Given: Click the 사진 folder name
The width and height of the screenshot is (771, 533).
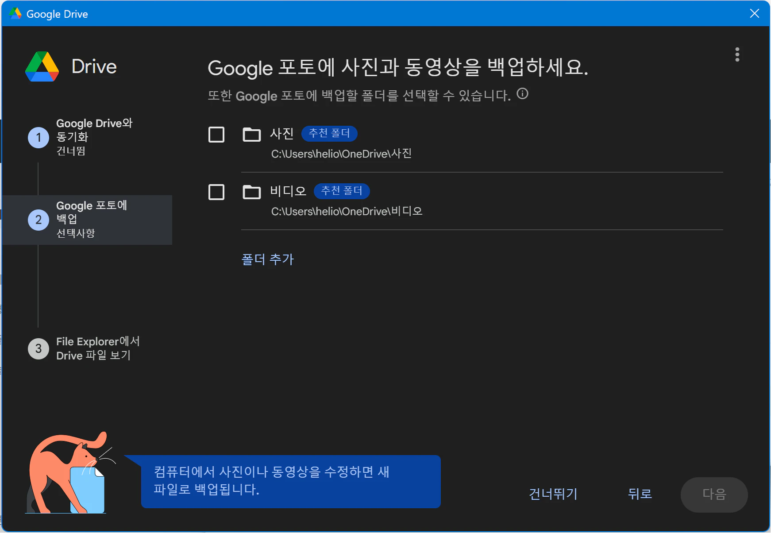Looking at the screenshot, I should coord(282,134).
